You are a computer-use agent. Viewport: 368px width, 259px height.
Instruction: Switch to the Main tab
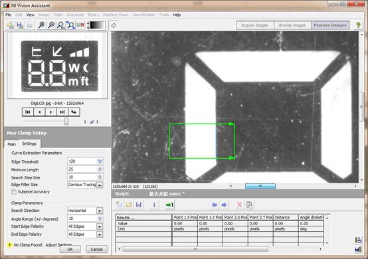12,144
